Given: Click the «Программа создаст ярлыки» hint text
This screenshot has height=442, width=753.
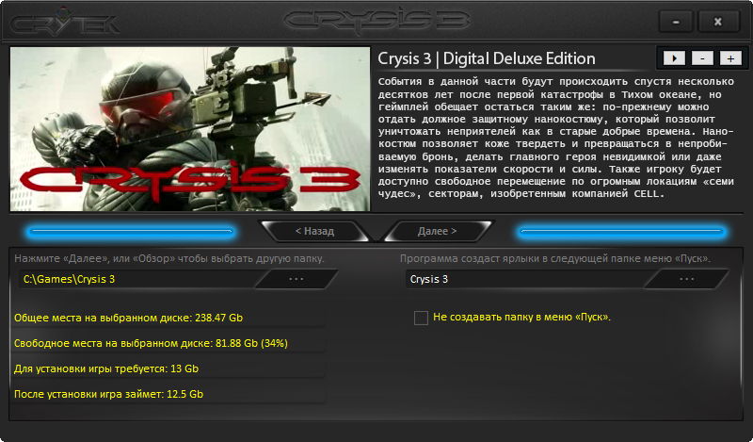Looking at the screenshot, I should tap(555, 259).
